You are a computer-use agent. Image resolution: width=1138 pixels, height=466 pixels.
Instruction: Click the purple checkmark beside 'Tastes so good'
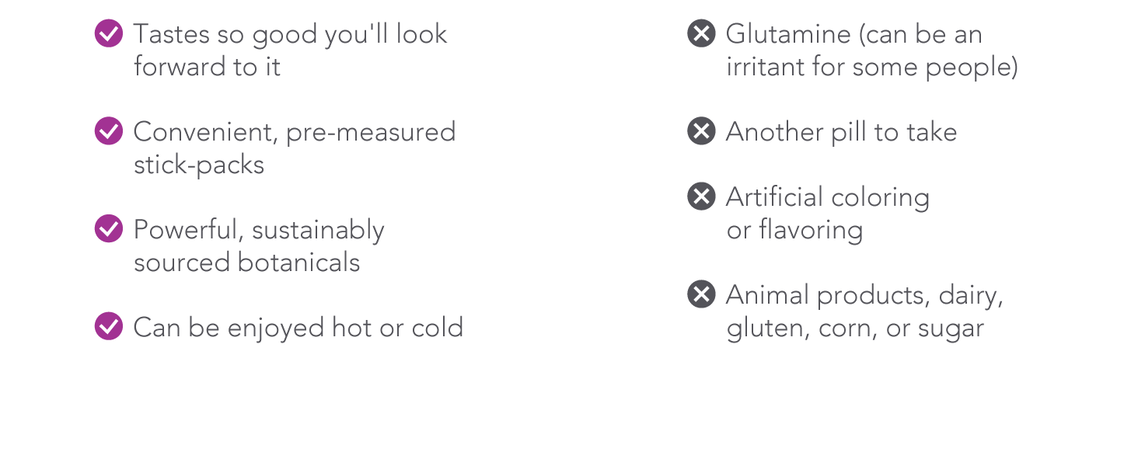[109, 33]
